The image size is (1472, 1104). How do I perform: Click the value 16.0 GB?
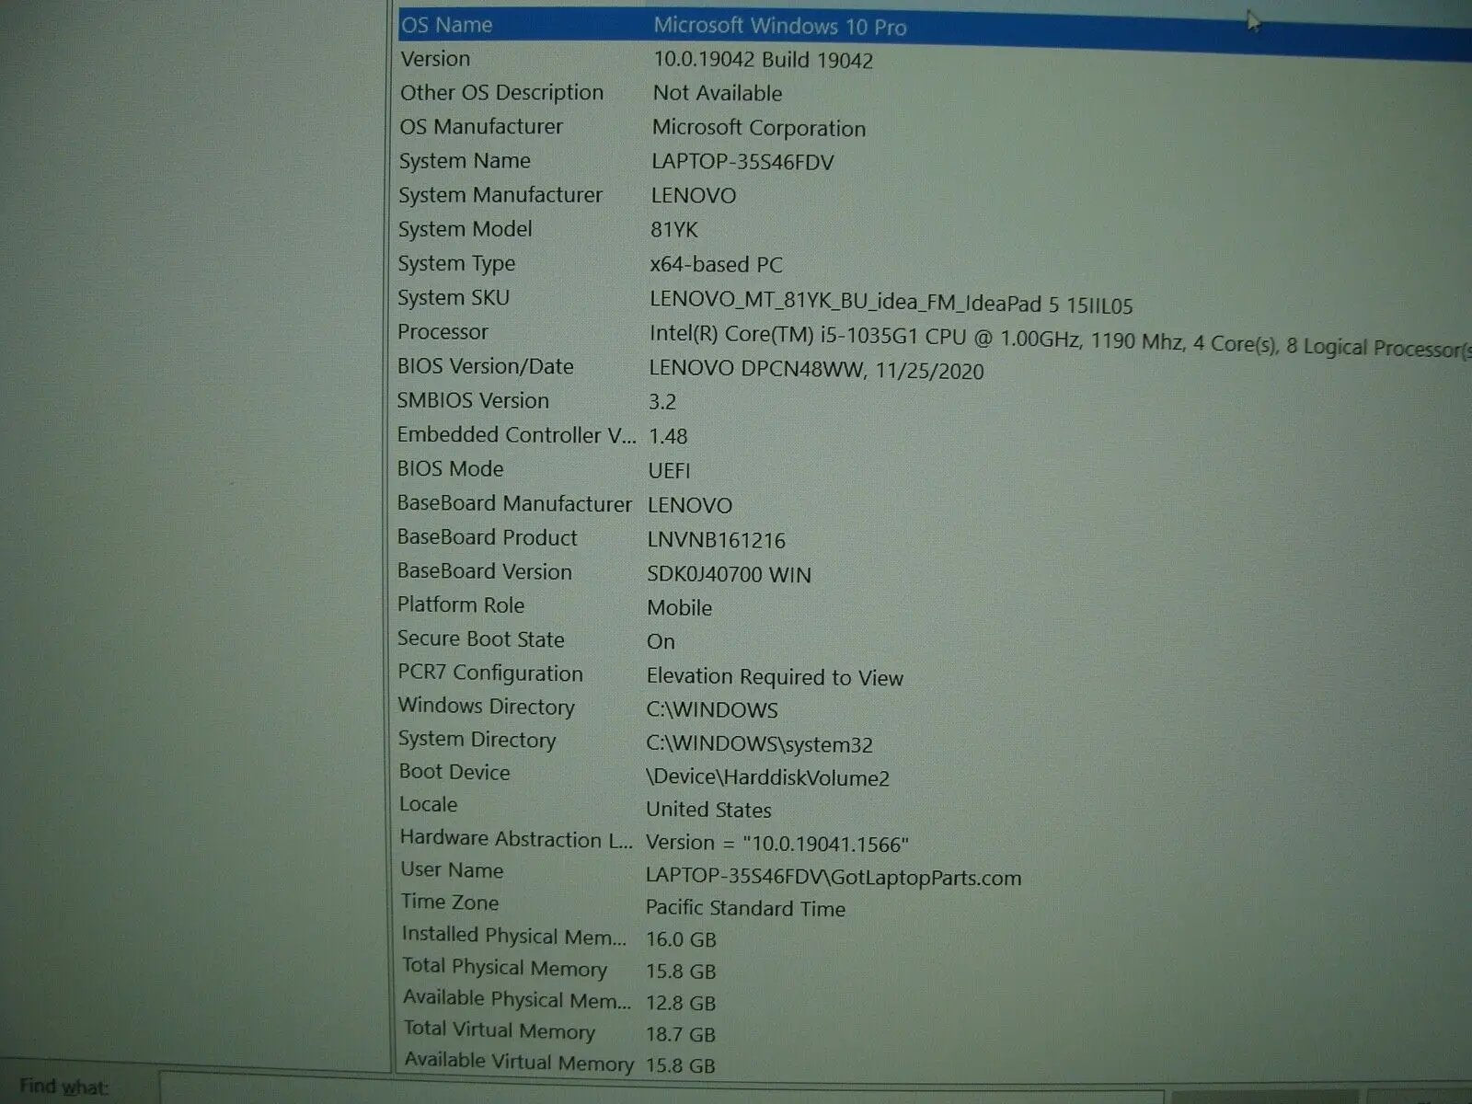point(681,940)
